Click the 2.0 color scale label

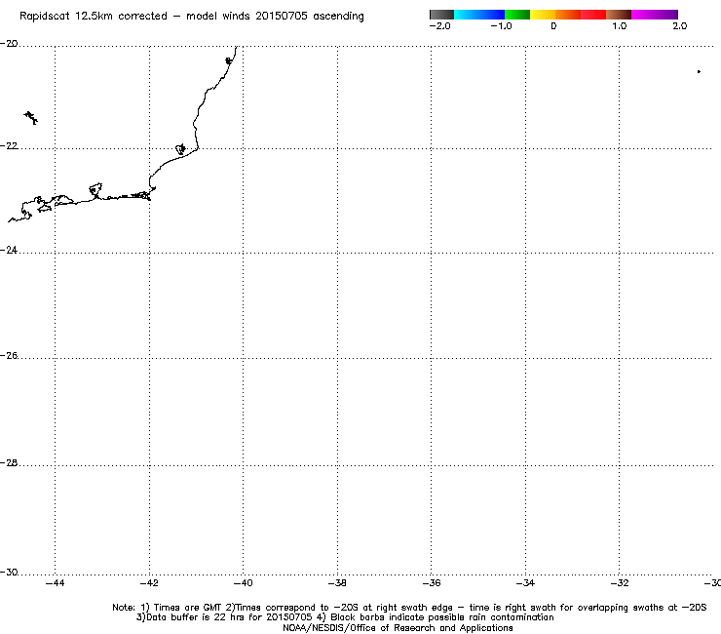(680, 26)
